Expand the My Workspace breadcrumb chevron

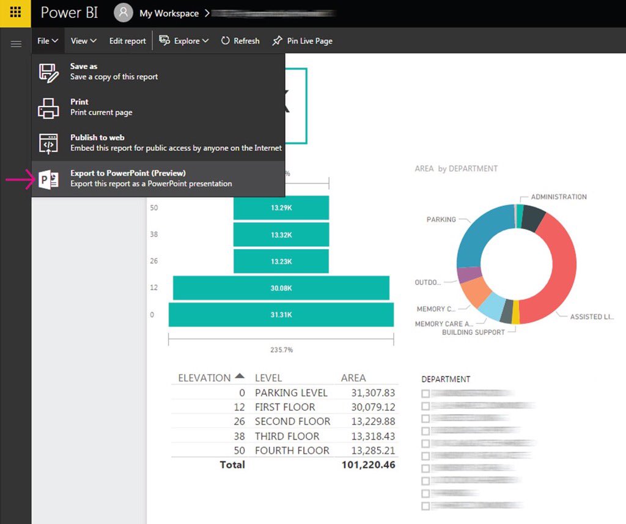point(207,13)
